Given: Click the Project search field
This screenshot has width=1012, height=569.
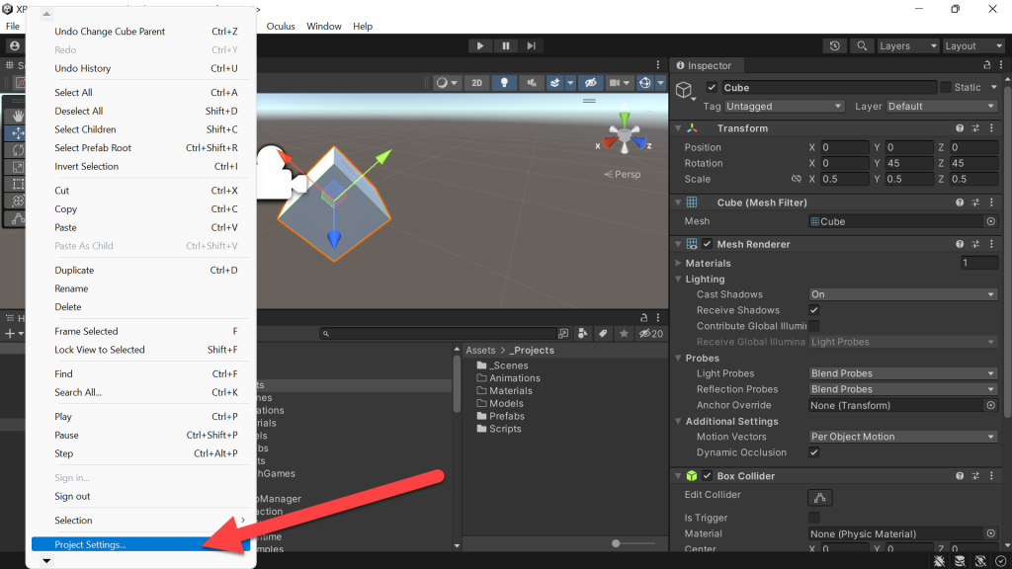Looking at the screenshot, I should (438, 334).
